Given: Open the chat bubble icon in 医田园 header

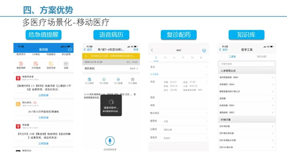Looking at the screenshot, I should click(70, 50).
